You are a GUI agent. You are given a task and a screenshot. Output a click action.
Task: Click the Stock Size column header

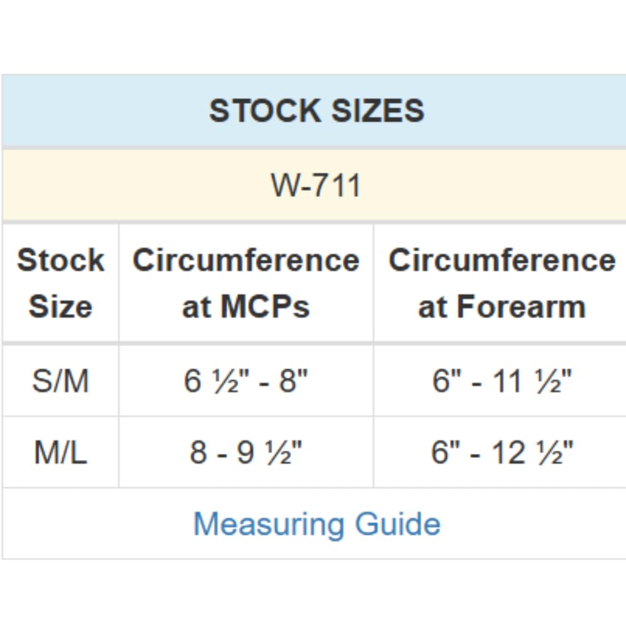[x=60, y=283]
